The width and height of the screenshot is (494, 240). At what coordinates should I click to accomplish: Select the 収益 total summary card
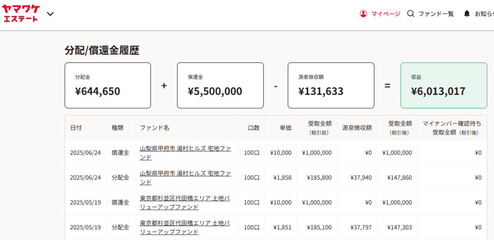[x=444, y=85]
